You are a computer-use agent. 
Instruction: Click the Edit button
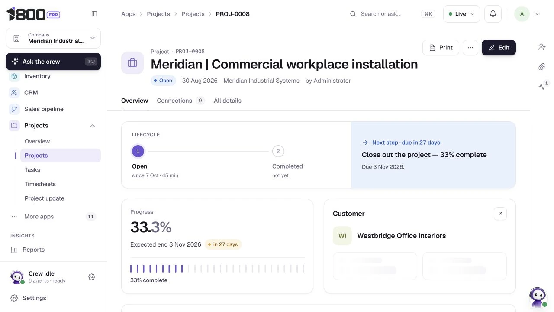[x=499, y=48]
